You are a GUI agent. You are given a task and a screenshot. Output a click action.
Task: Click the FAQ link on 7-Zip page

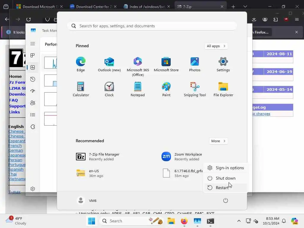(x=13, y=100)
